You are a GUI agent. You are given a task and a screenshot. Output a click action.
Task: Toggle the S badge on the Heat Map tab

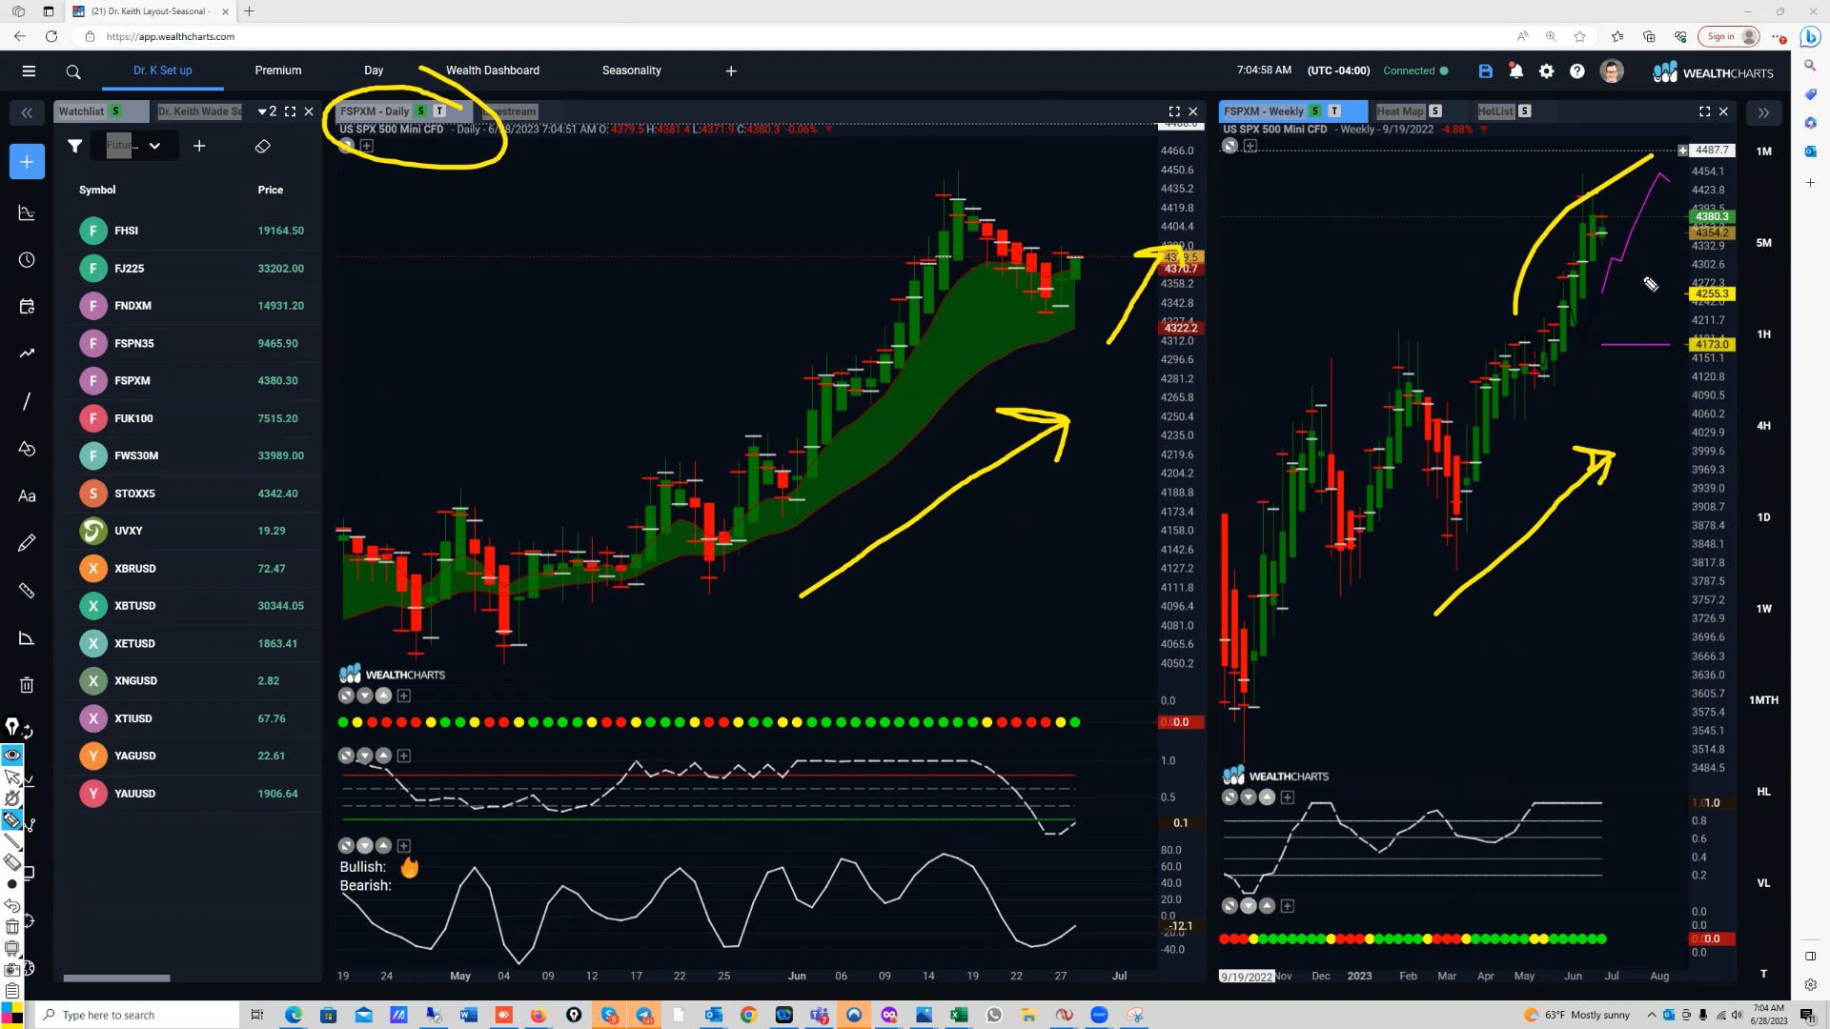(x=1435, y=111)
